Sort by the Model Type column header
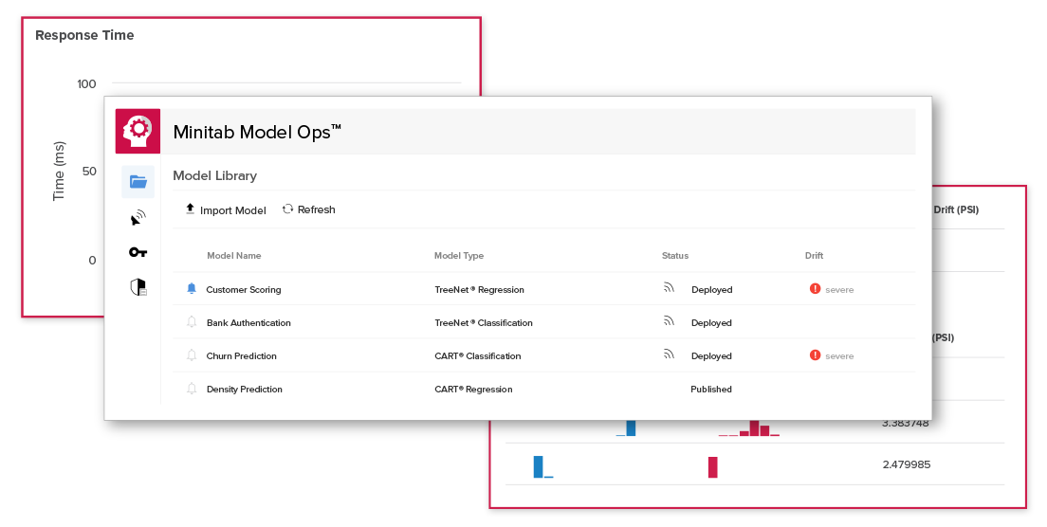1047x527 pixels. (x=459, y=256)
